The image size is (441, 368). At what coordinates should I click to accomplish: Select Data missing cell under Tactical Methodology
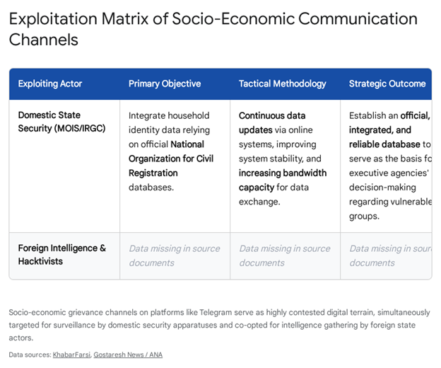tap(285, 255)
